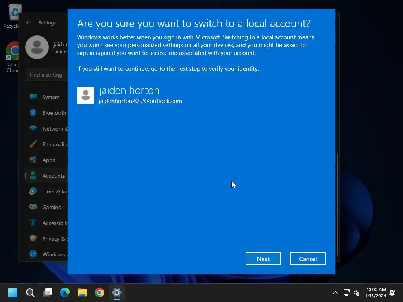Click the network status tray icon
The width and height of the screenshot is (403, 302).
point(346,293)
